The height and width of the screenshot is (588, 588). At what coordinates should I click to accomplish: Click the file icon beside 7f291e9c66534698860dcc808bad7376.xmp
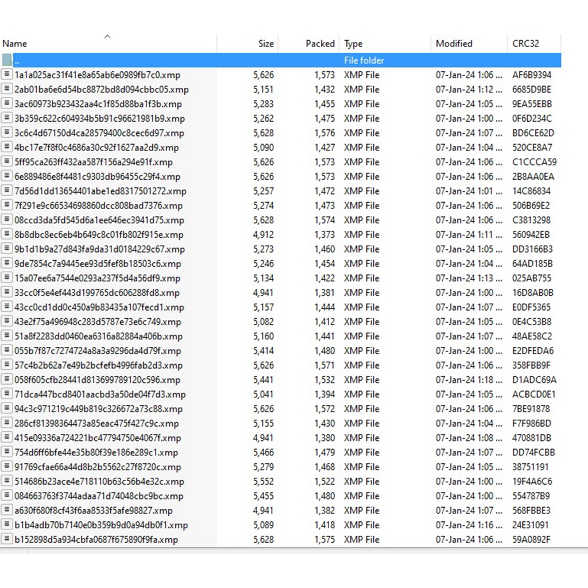pyautogui.click(x=7, y=205)
